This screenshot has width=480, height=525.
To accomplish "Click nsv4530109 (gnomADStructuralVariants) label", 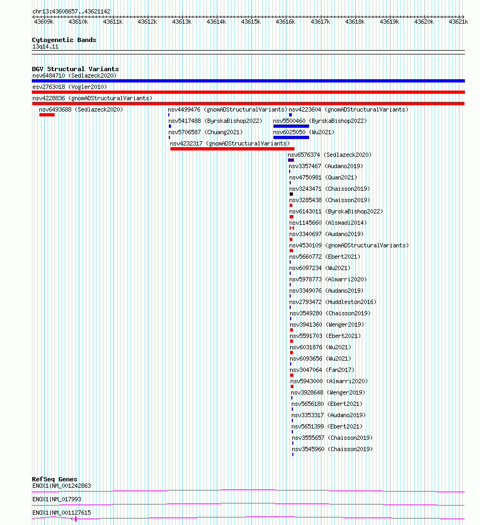I will 349,245.
